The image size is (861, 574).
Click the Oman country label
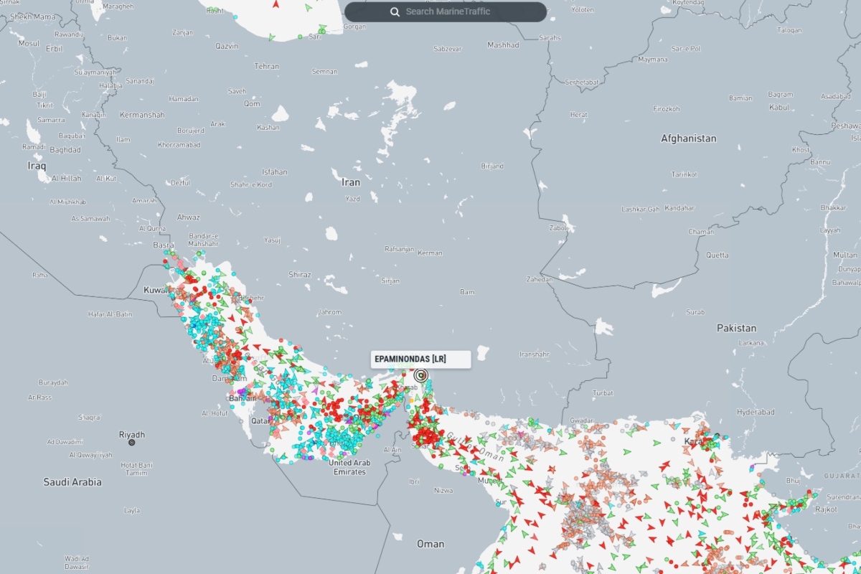430,543
